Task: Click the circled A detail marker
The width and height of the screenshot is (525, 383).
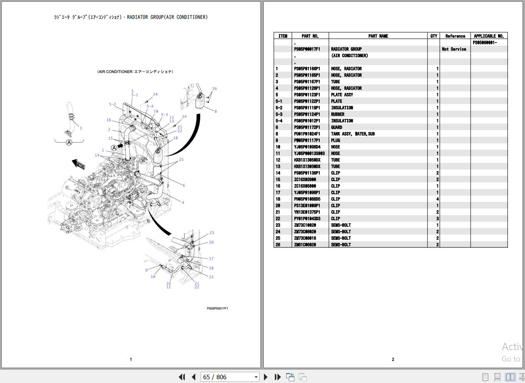Action: coord(69,143)
